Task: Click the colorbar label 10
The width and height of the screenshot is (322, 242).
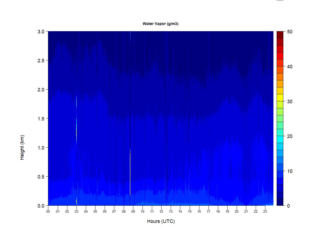Action: 290,171
